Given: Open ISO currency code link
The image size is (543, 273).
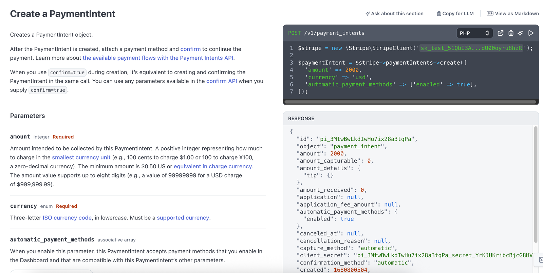Looking at the screenshot, I should click(67, 217).
